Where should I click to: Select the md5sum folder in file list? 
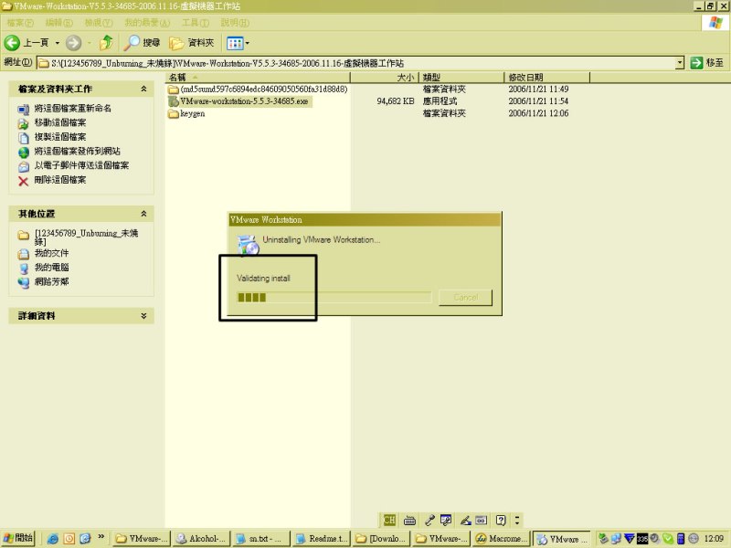coord(258,89)
